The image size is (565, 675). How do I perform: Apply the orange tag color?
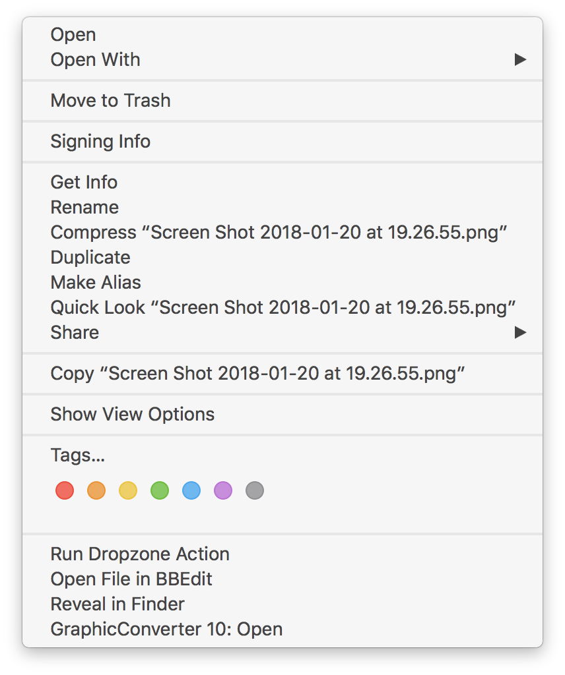(x=96, y=490)
